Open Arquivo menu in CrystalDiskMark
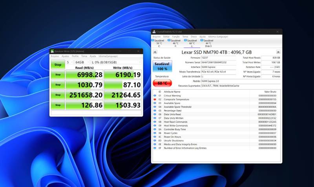The height and width of the screenshot is (187, 314). point(55,56)
